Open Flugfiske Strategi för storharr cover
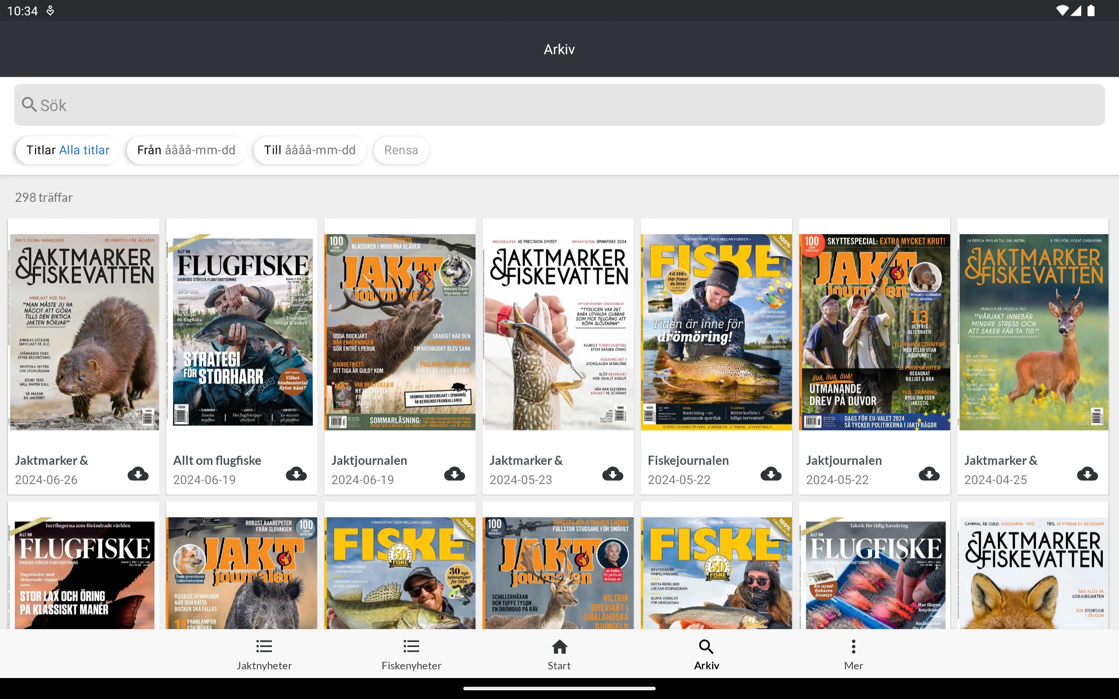This screenshot has width=1119, height=699. pos(242,332)
